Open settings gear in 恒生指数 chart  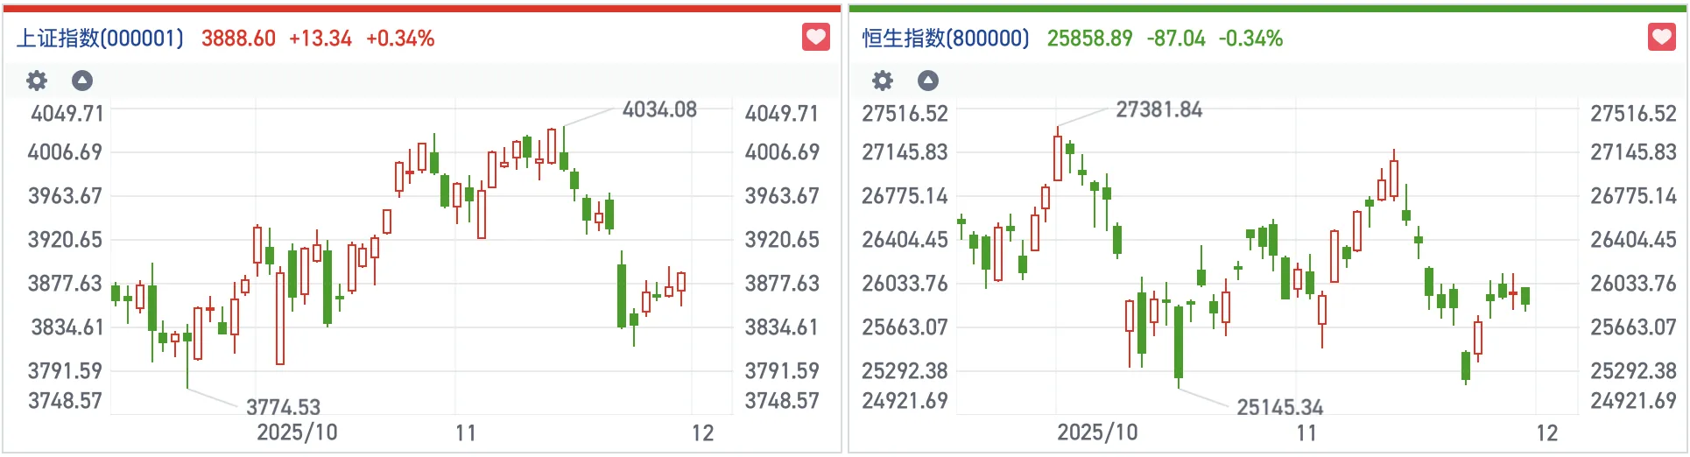883,81
